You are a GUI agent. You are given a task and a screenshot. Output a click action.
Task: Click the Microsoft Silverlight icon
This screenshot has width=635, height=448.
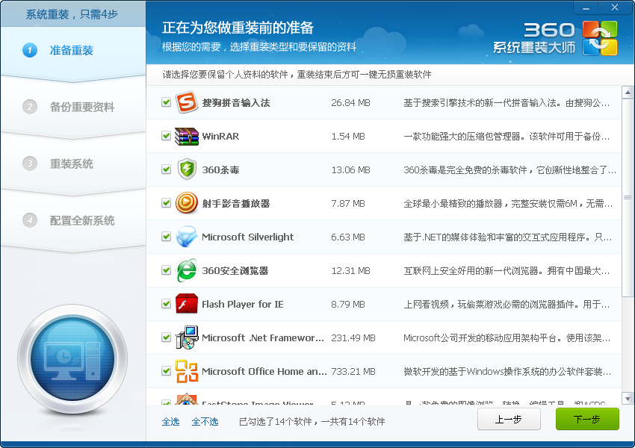point(186,237)
